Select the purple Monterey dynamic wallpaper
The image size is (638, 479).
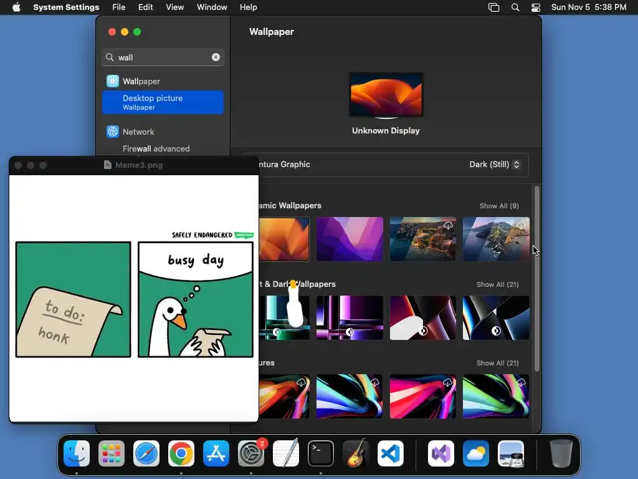pyautogui.click(x=350, y=239)
